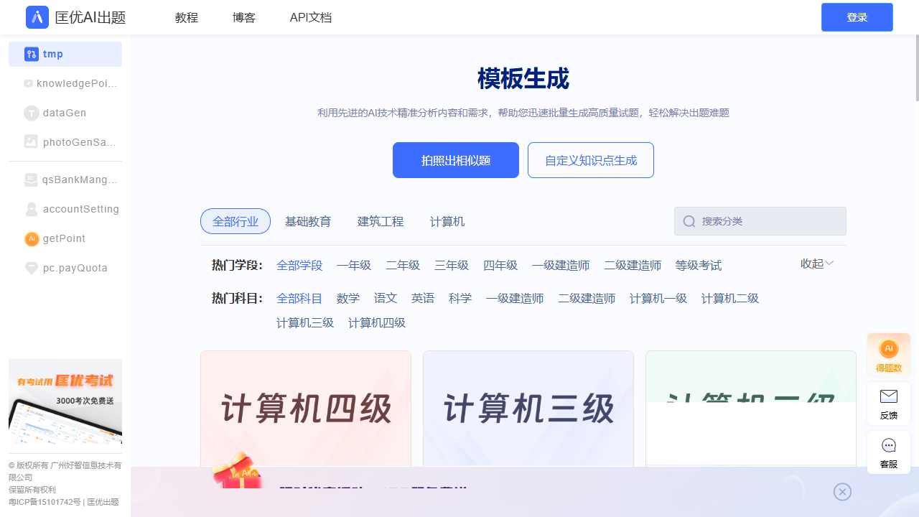Screen dimensions: 919x517
Task: Click the getPoint coin icon
Action: [32, 238]
